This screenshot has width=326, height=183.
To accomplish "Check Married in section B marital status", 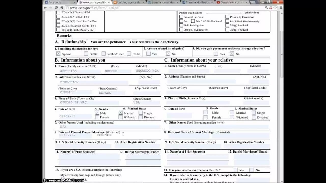I will (121, 113).
